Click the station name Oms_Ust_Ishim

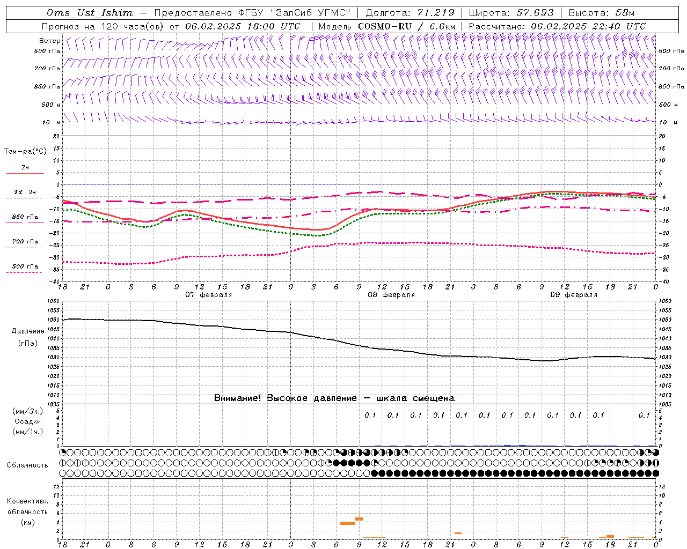coord(90,13)
